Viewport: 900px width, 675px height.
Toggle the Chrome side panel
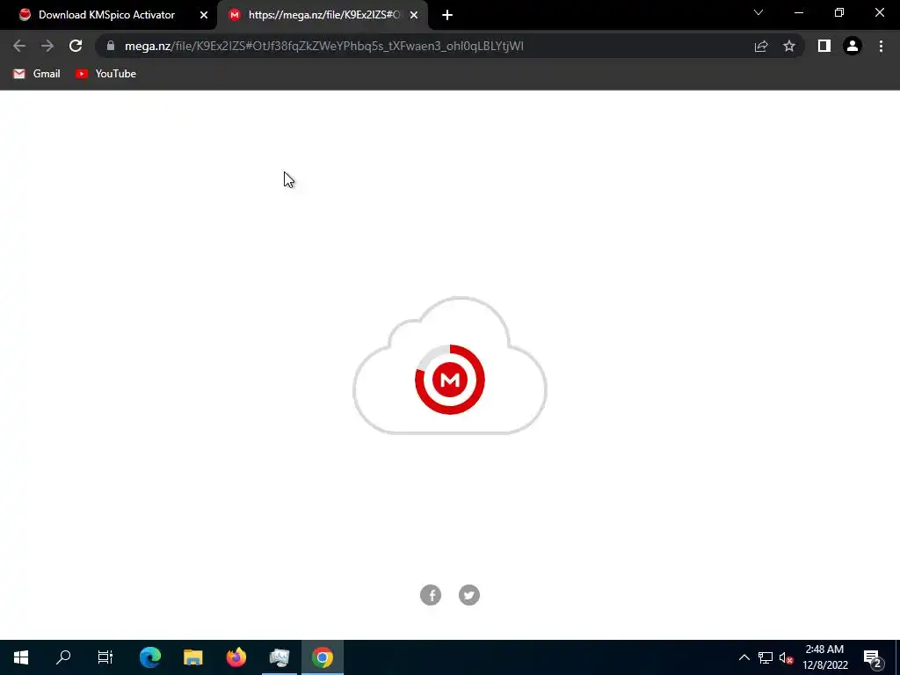coord(824,46)
